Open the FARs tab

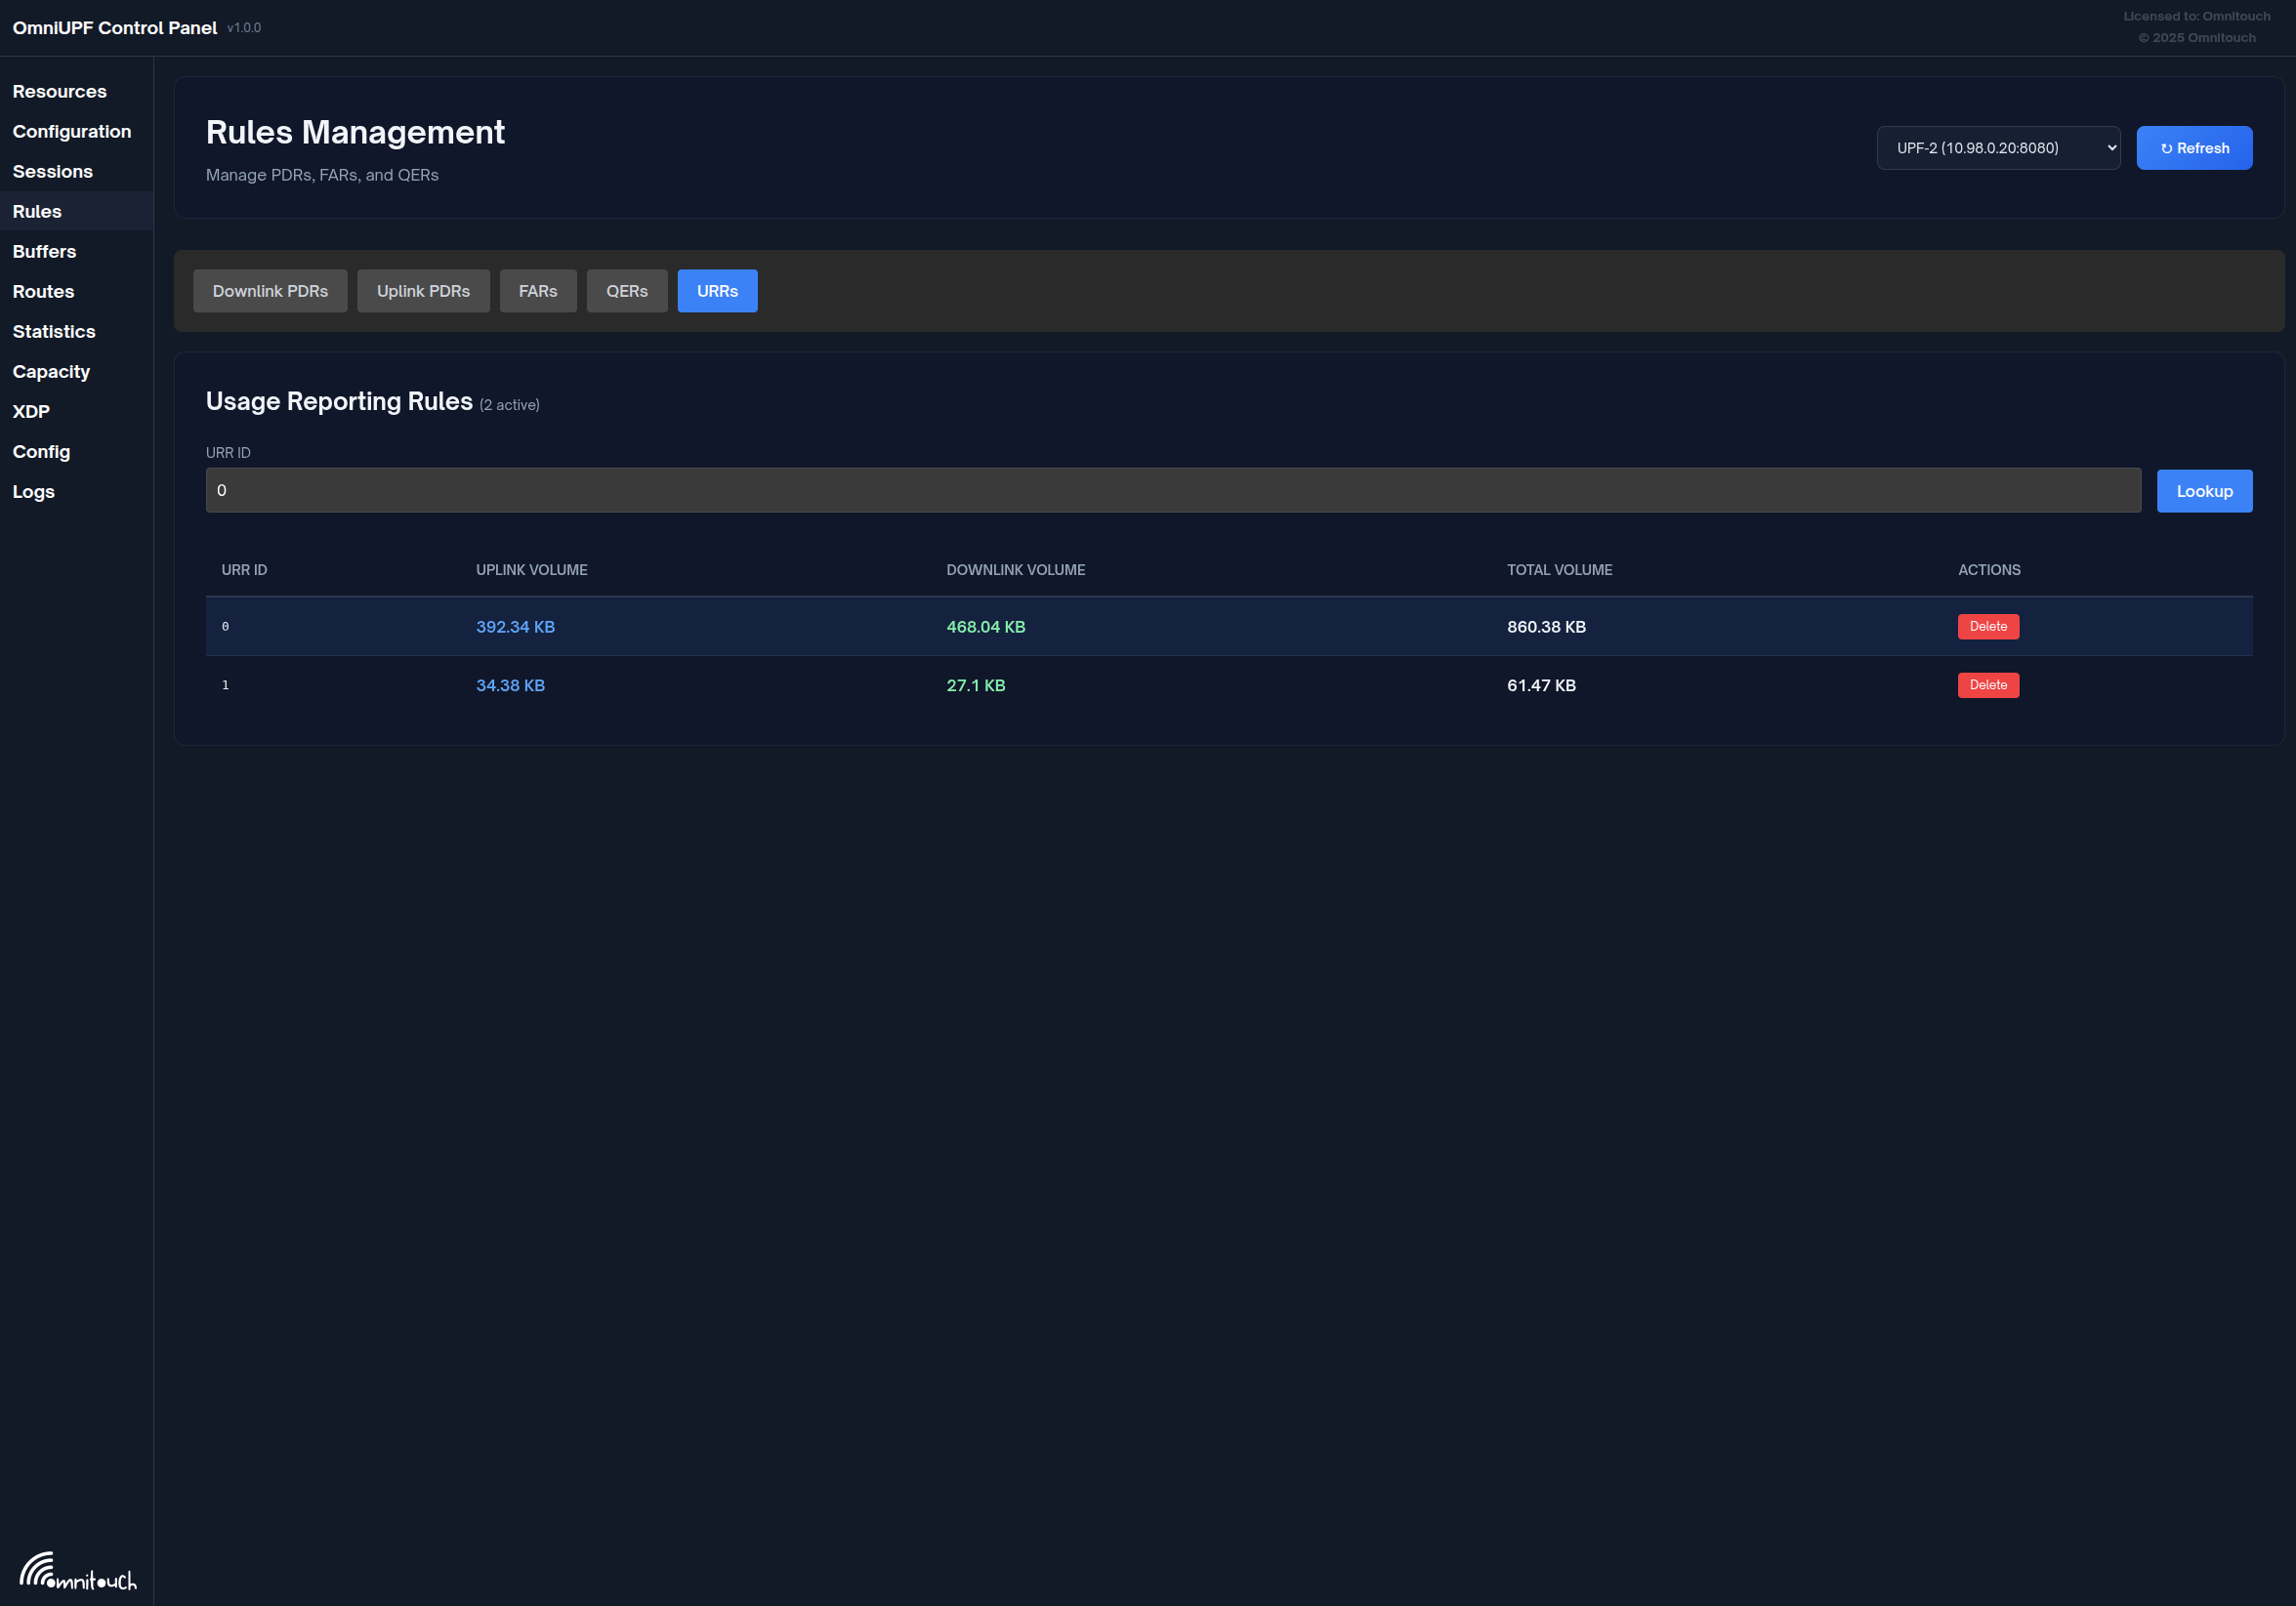[x=538, y=291]
